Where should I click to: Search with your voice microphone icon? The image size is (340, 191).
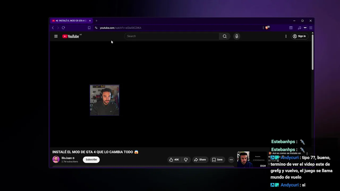point(237,36)
